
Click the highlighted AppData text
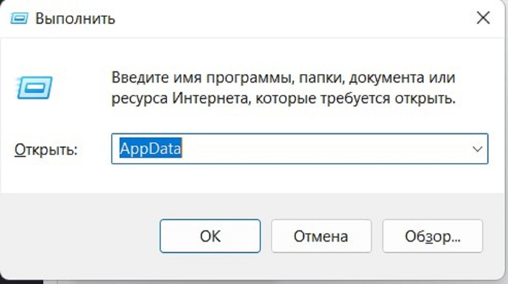click(x=150, y=149)
